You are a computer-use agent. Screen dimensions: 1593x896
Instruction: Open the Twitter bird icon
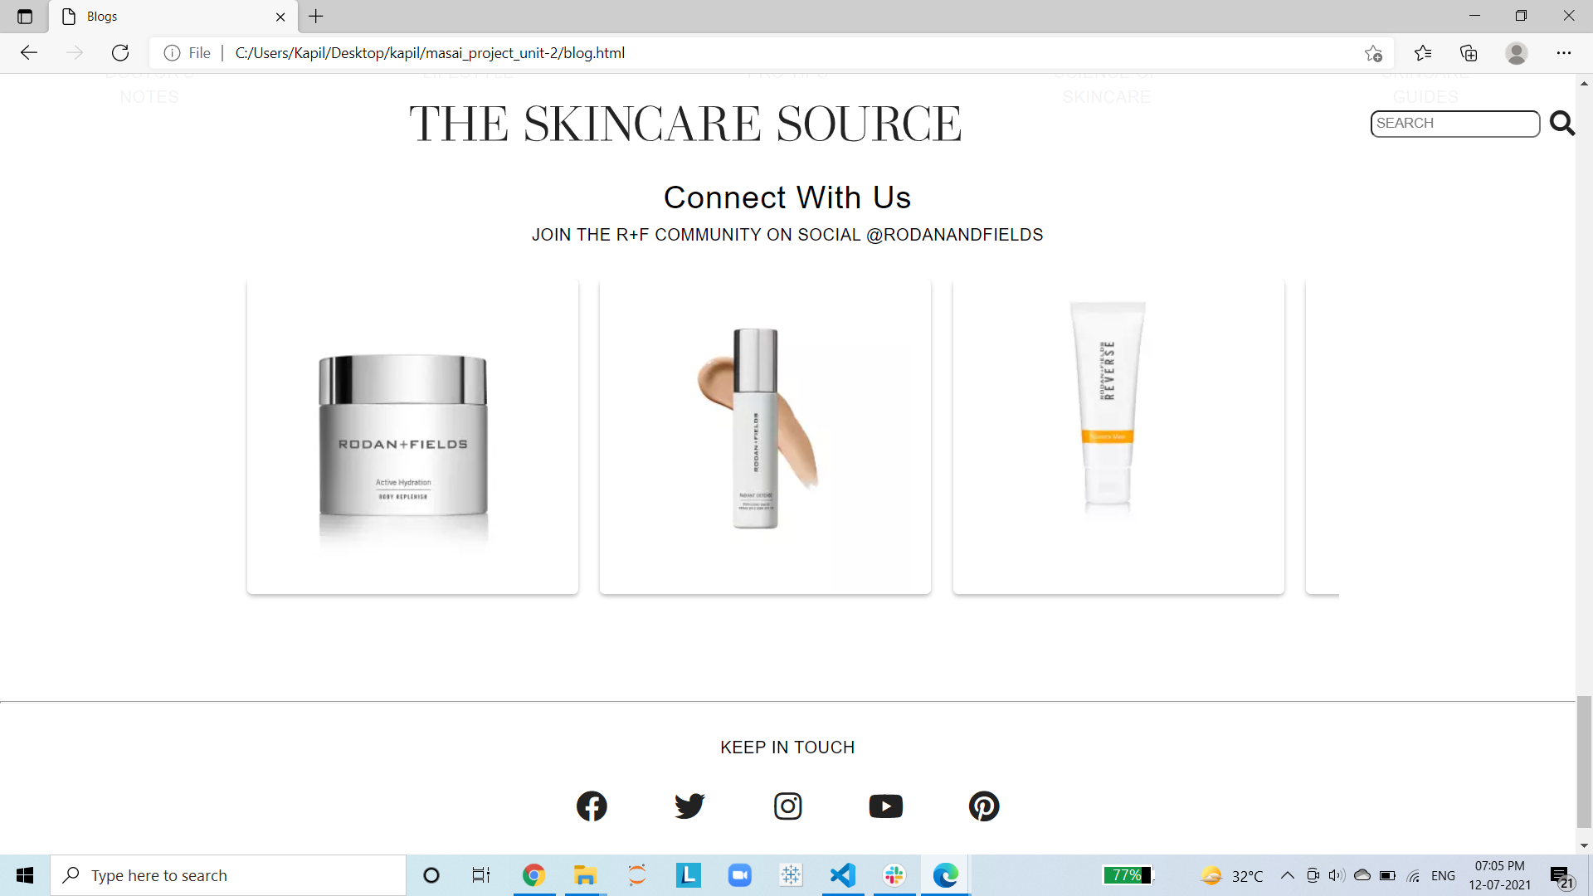coord(689,806)
